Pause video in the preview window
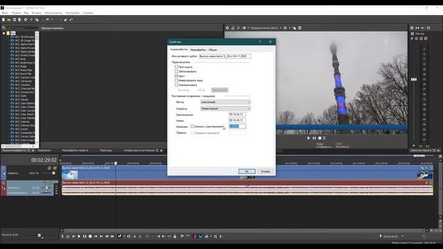This screenshot has height=249, width=443. (314, 138)
